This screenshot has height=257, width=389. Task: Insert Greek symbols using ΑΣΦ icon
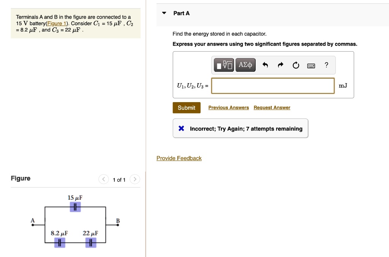point(245,65)
